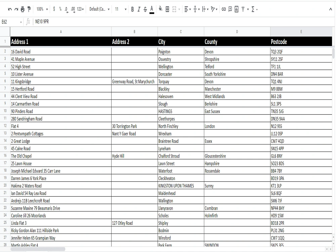Open more number formats 123 dropdown
336x252 pixels.
[x=80, y=9]
